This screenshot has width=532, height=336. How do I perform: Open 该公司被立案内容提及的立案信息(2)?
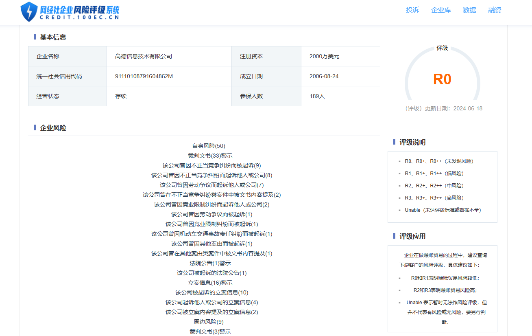212,312
